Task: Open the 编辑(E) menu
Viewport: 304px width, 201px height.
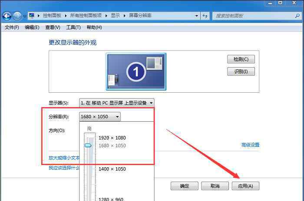Action: pos(32,27)
